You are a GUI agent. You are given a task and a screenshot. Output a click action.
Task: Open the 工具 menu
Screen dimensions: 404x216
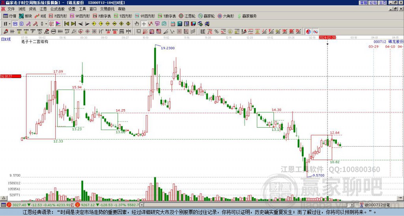pyautogui.click(x=82, y=9)
